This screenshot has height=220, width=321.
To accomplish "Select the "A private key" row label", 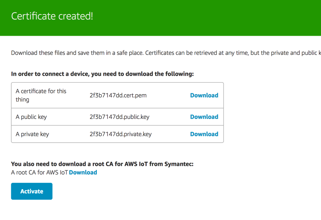I will (x=32, y=134).
